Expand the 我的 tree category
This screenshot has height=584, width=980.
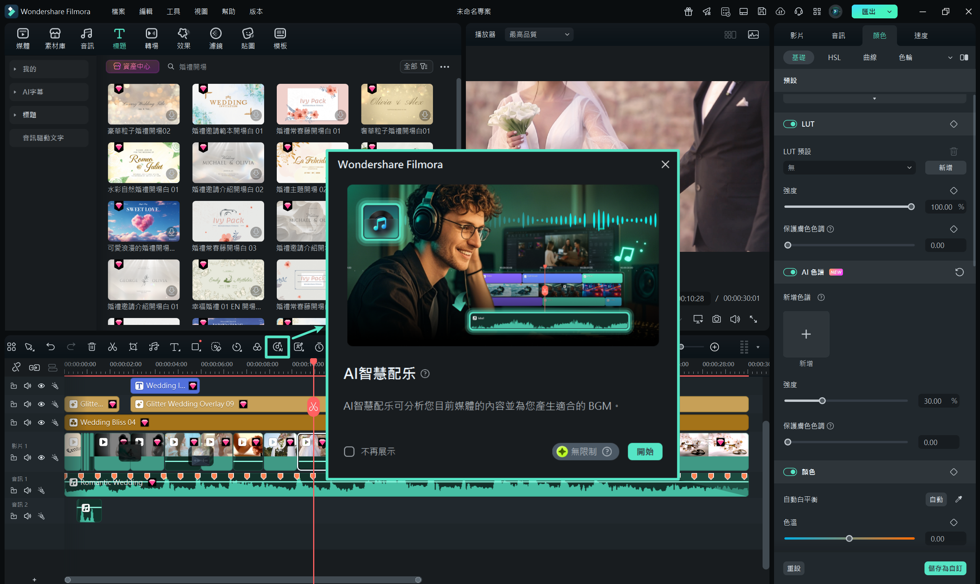tap(15, 69)
